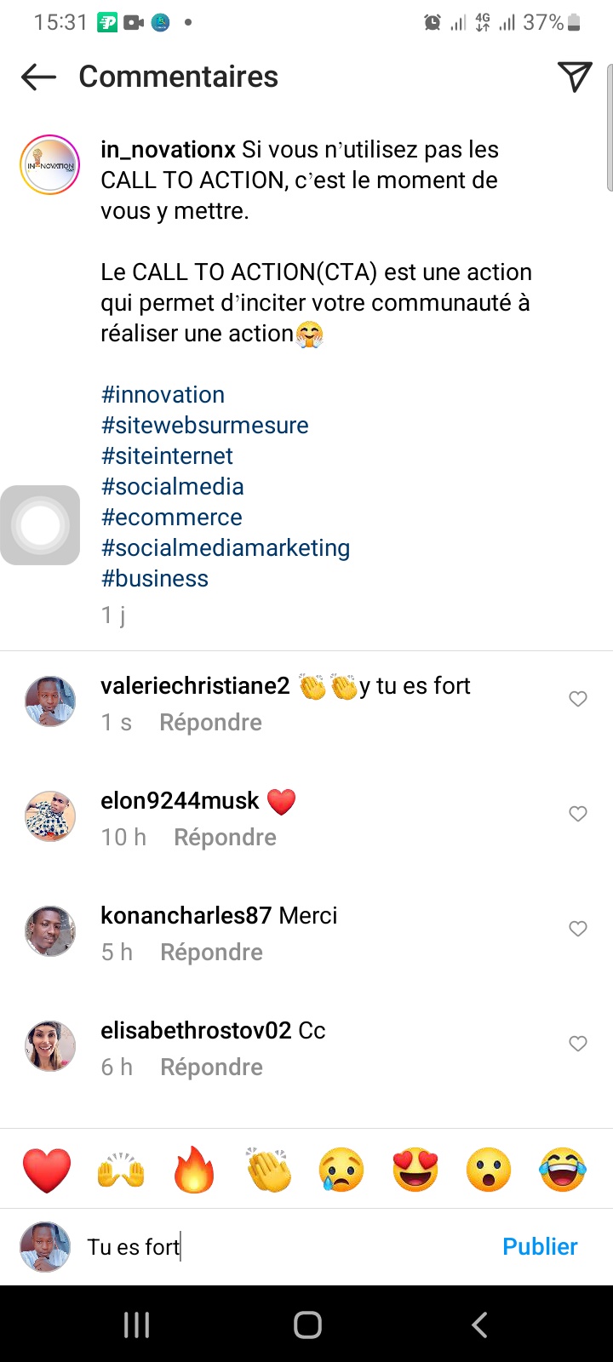This screenshot has width=613, height=1362.
Task: Insert the fire emoji reaction
Action: pyautogui.click(x=194, y=1170)
